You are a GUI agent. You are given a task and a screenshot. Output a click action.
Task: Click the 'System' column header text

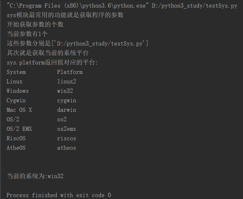(16, 72)
